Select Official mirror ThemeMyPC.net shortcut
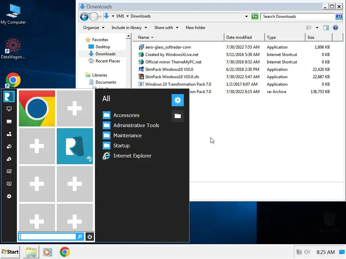 (170, 62)
